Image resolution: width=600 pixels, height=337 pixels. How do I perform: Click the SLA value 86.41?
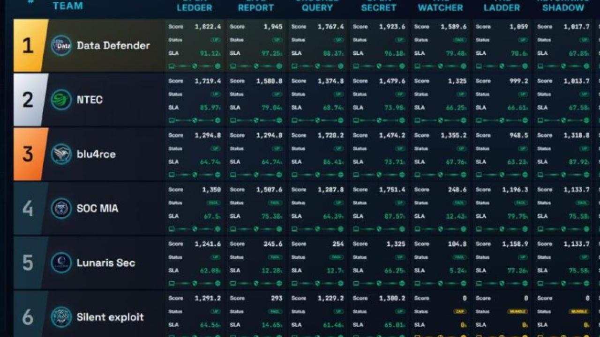(333, 162)
